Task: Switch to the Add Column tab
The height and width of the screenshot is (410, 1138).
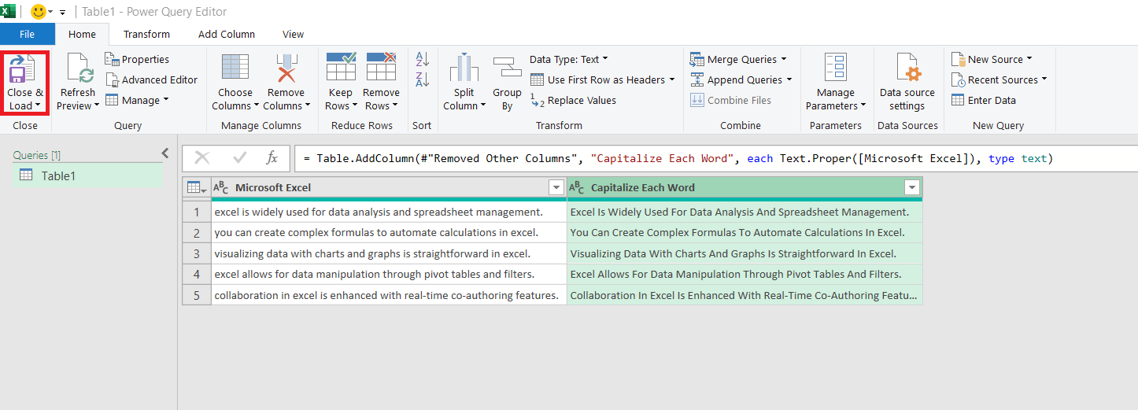Action: pyautogui.click(x=227, y=34)
